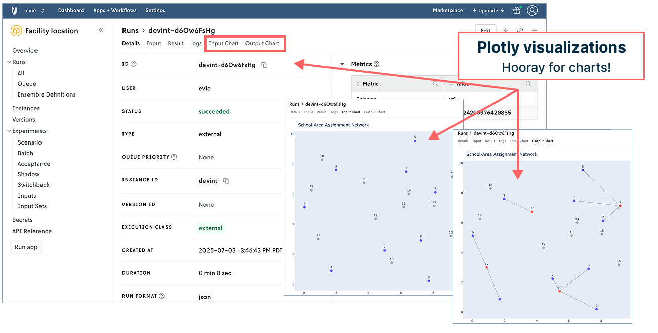Switch to the Input Chart tab
658x333 pixels.
224,43
